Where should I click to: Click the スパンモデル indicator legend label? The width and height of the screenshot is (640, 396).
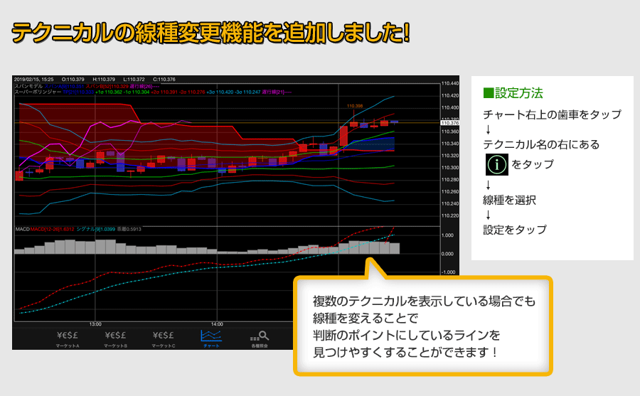point(28,87)
